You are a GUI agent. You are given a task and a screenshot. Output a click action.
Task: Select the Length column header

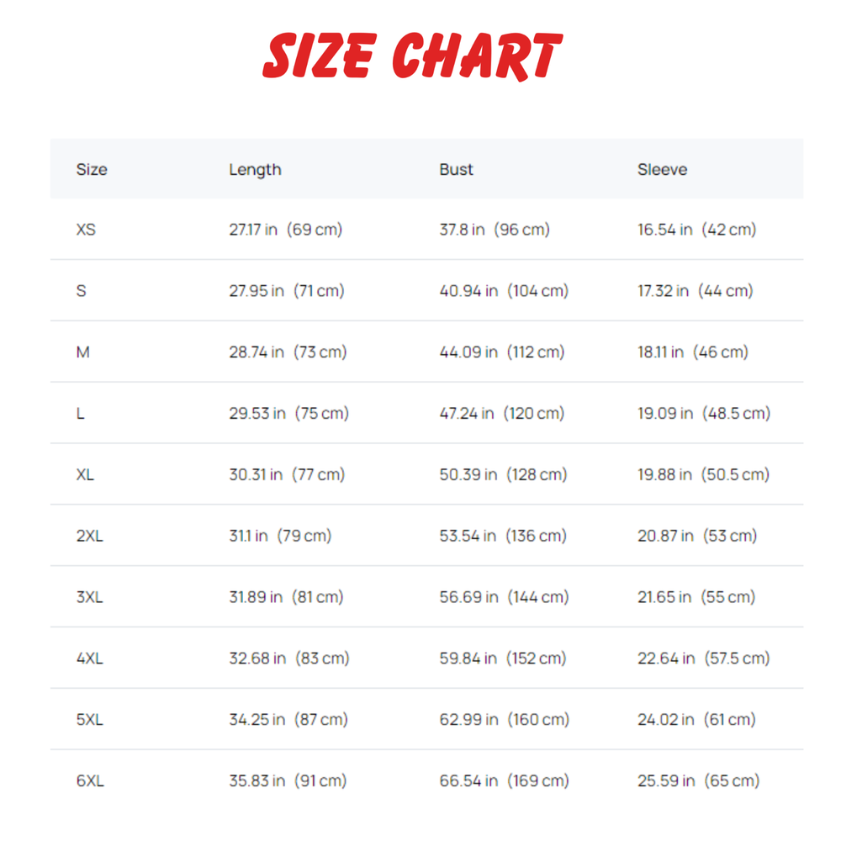[x=255, y=169]
